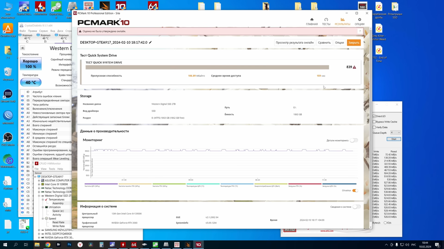Switch to the Результаты tab

pyautogui.click(x=342, y=22)
